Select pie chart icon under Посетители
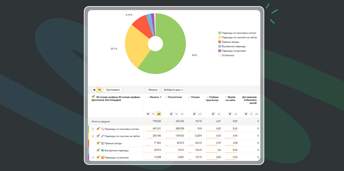Screen dimensions: 344x171 click(x=171, y=114)
